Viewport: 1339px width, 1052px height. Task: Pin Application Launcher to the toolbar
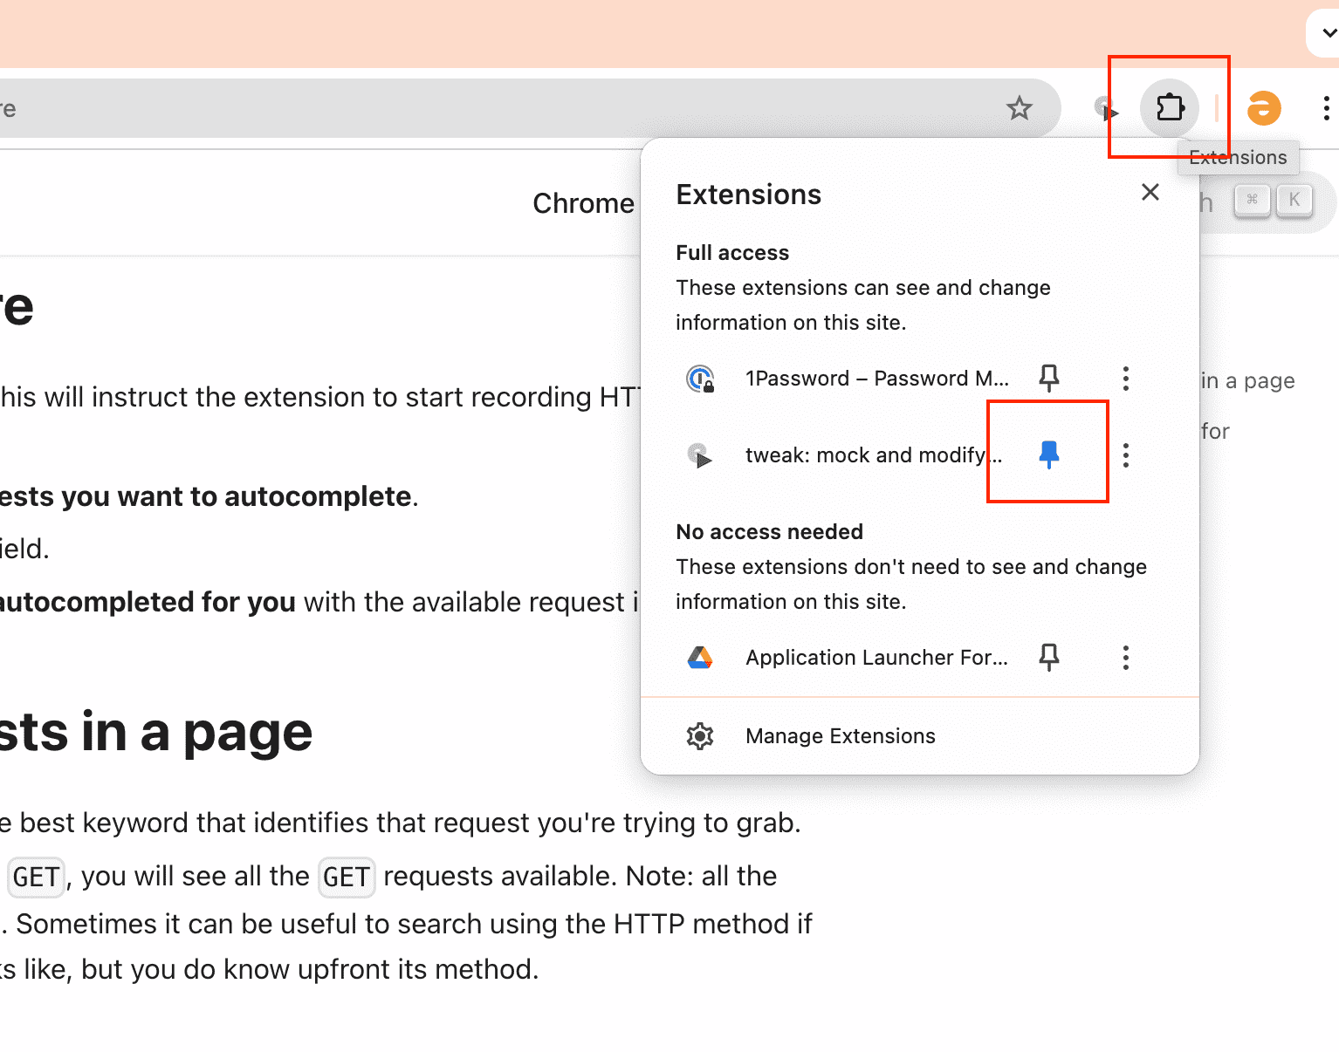[1049, 658]
